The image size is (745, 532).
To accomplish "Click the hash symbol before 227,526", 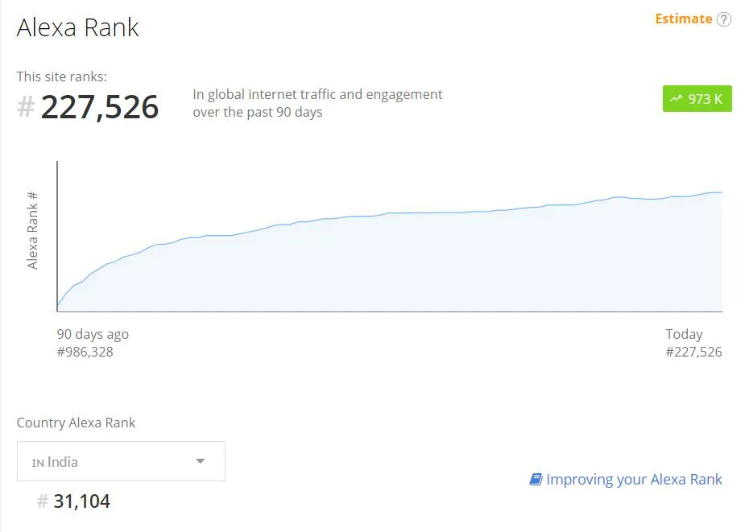I will (26, 106).
